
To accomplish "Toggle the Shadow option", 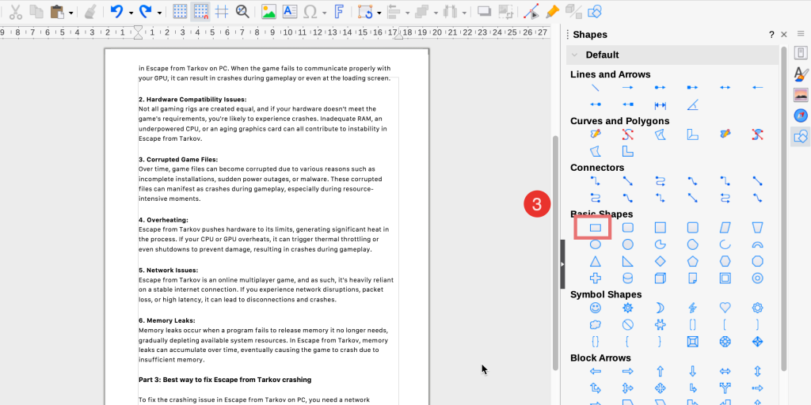I will pyautogui.click(x=484, y=11).
